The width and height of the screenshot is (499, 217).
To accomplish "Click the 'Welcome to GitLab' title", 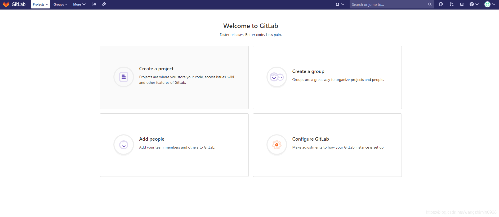I will point(251,26).
